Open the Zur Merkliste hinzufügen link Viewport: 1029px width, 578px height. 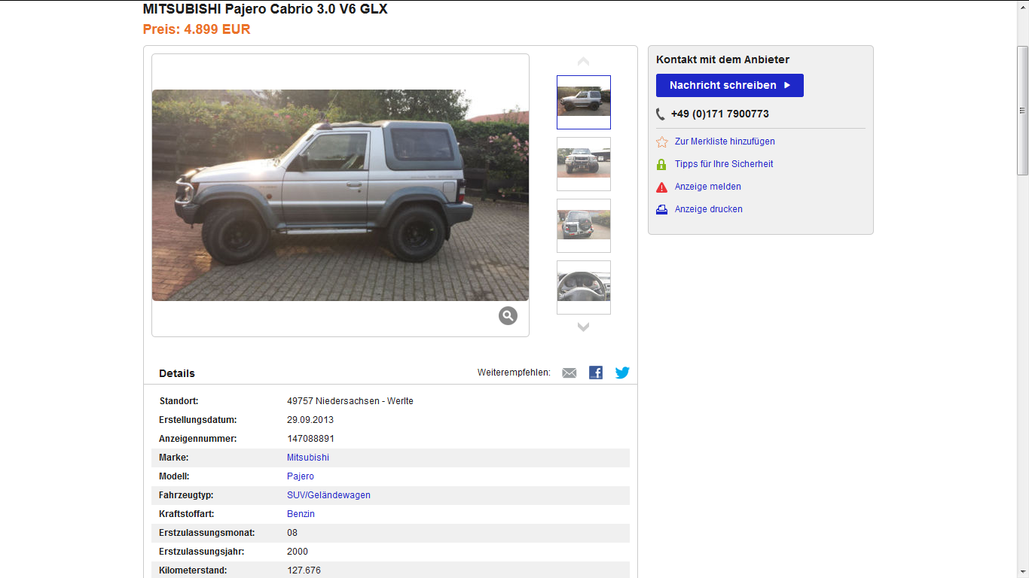(x=725, y=141)
